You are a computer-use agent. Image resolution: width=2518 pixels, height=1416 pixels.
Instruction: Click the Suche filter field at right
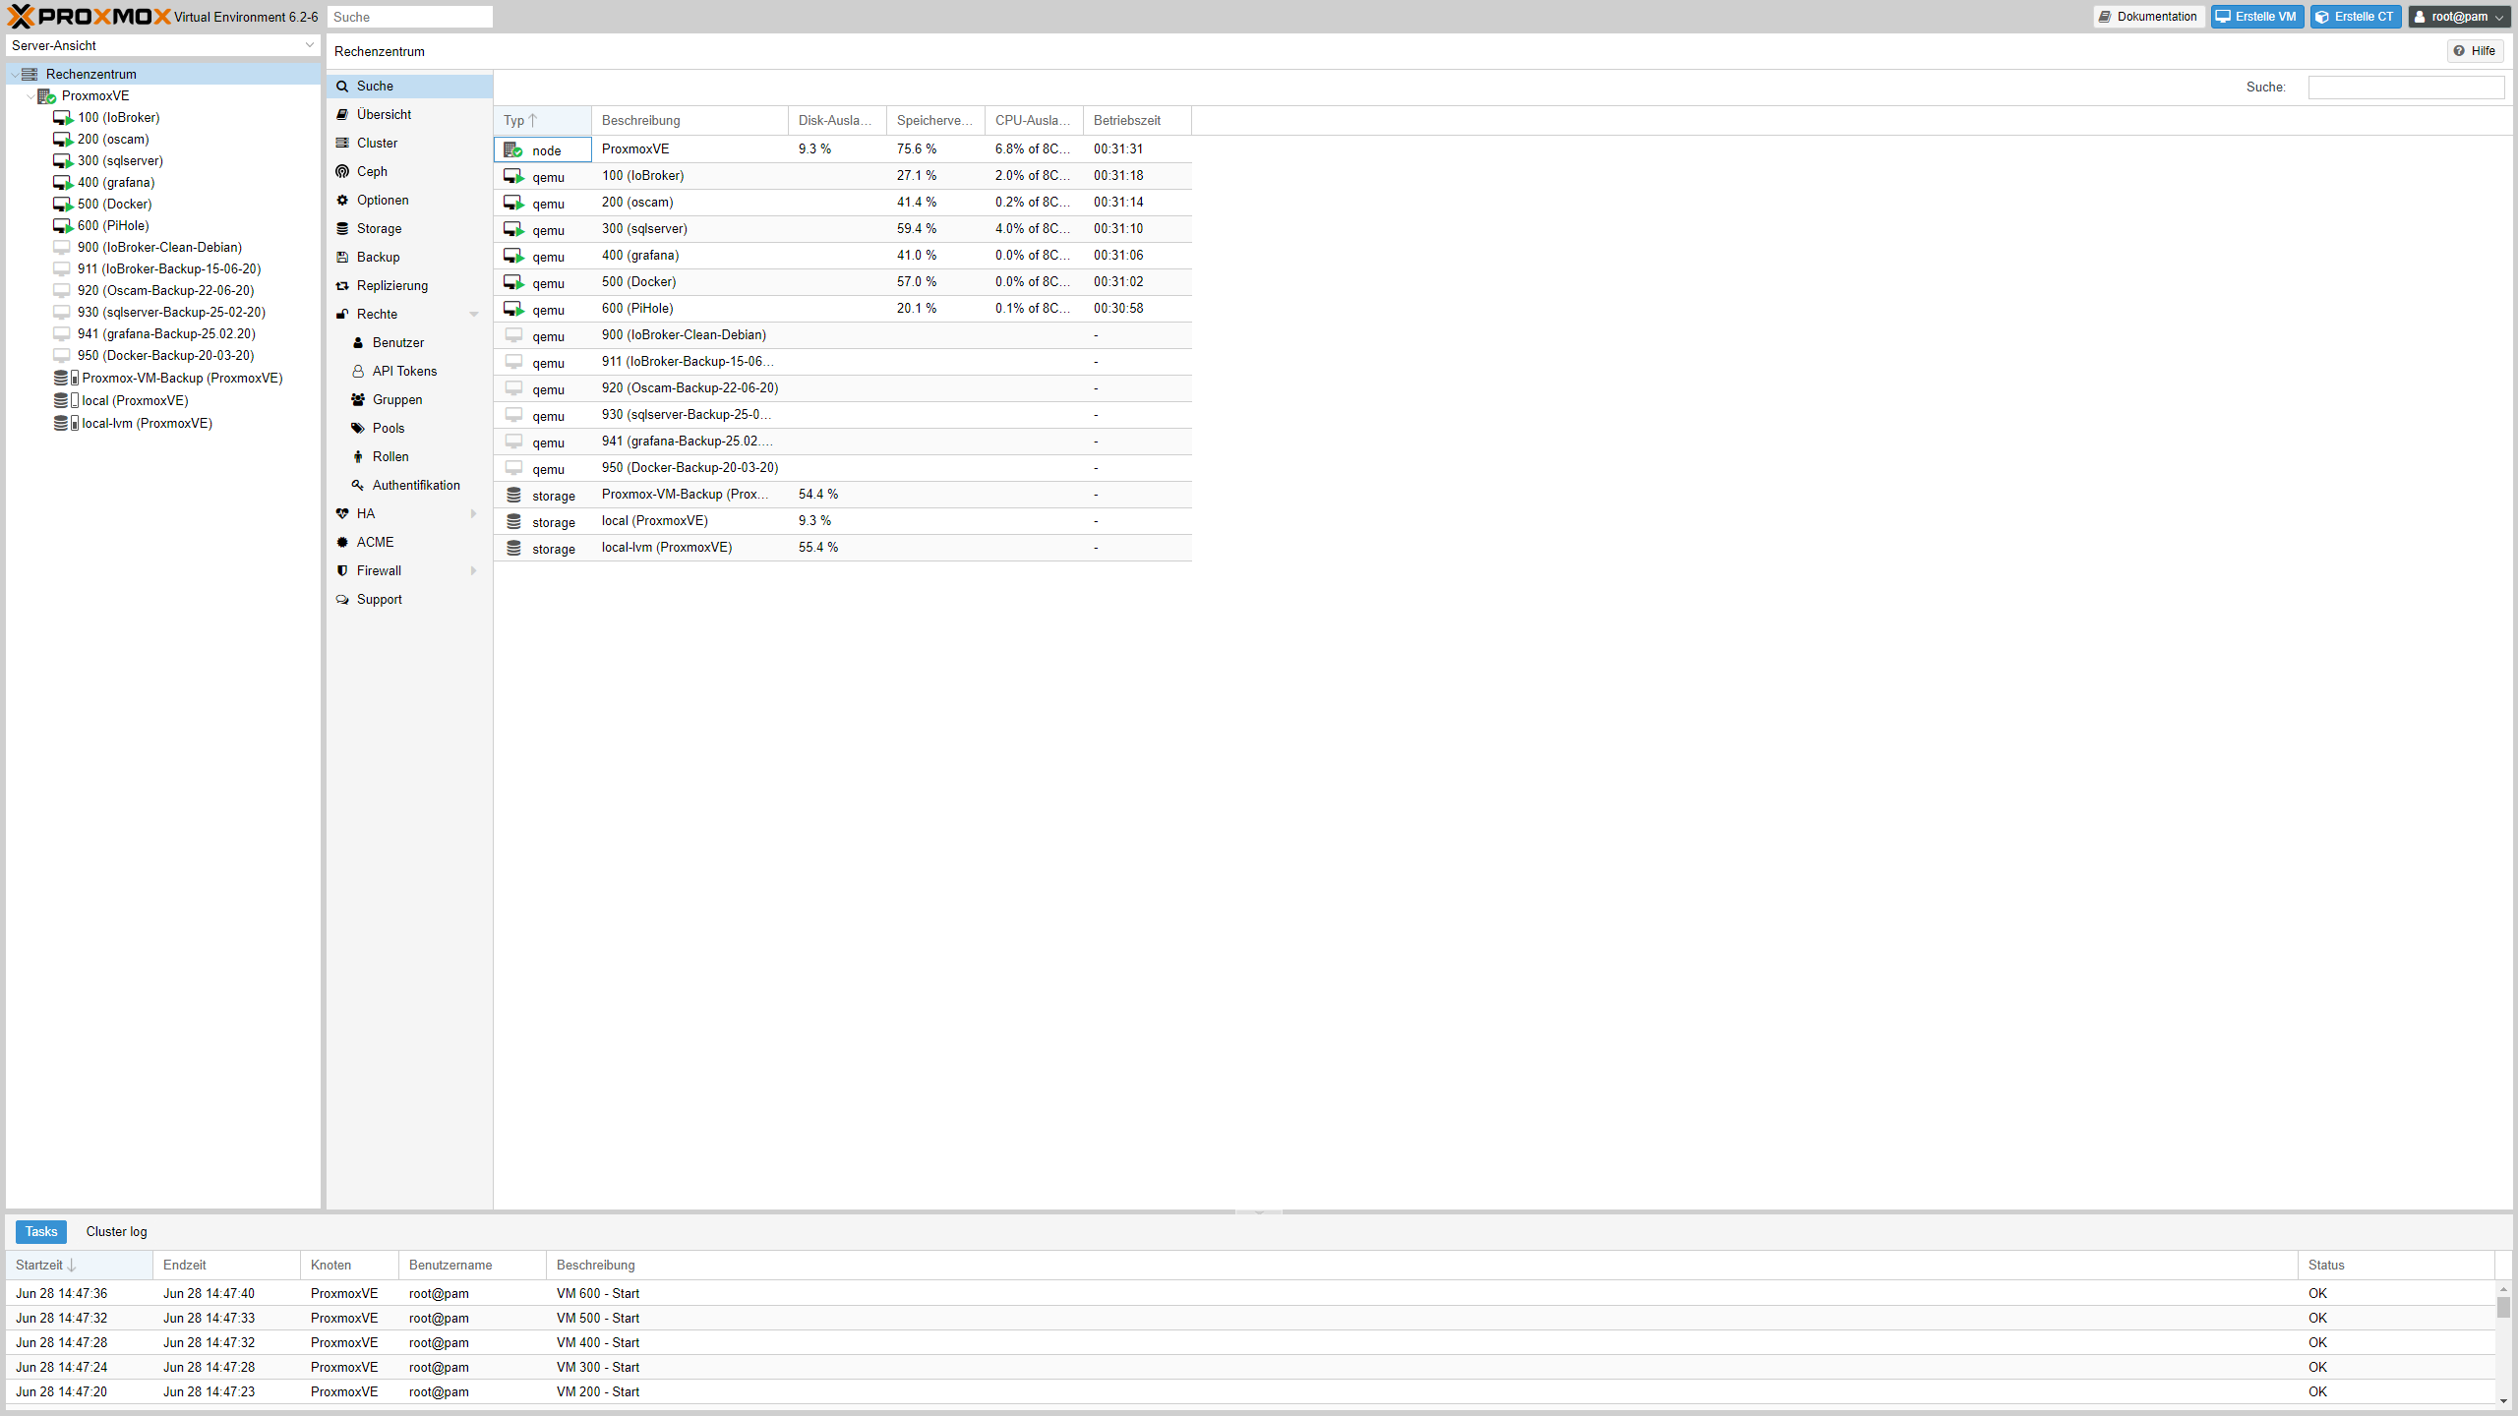(2406, 87)
